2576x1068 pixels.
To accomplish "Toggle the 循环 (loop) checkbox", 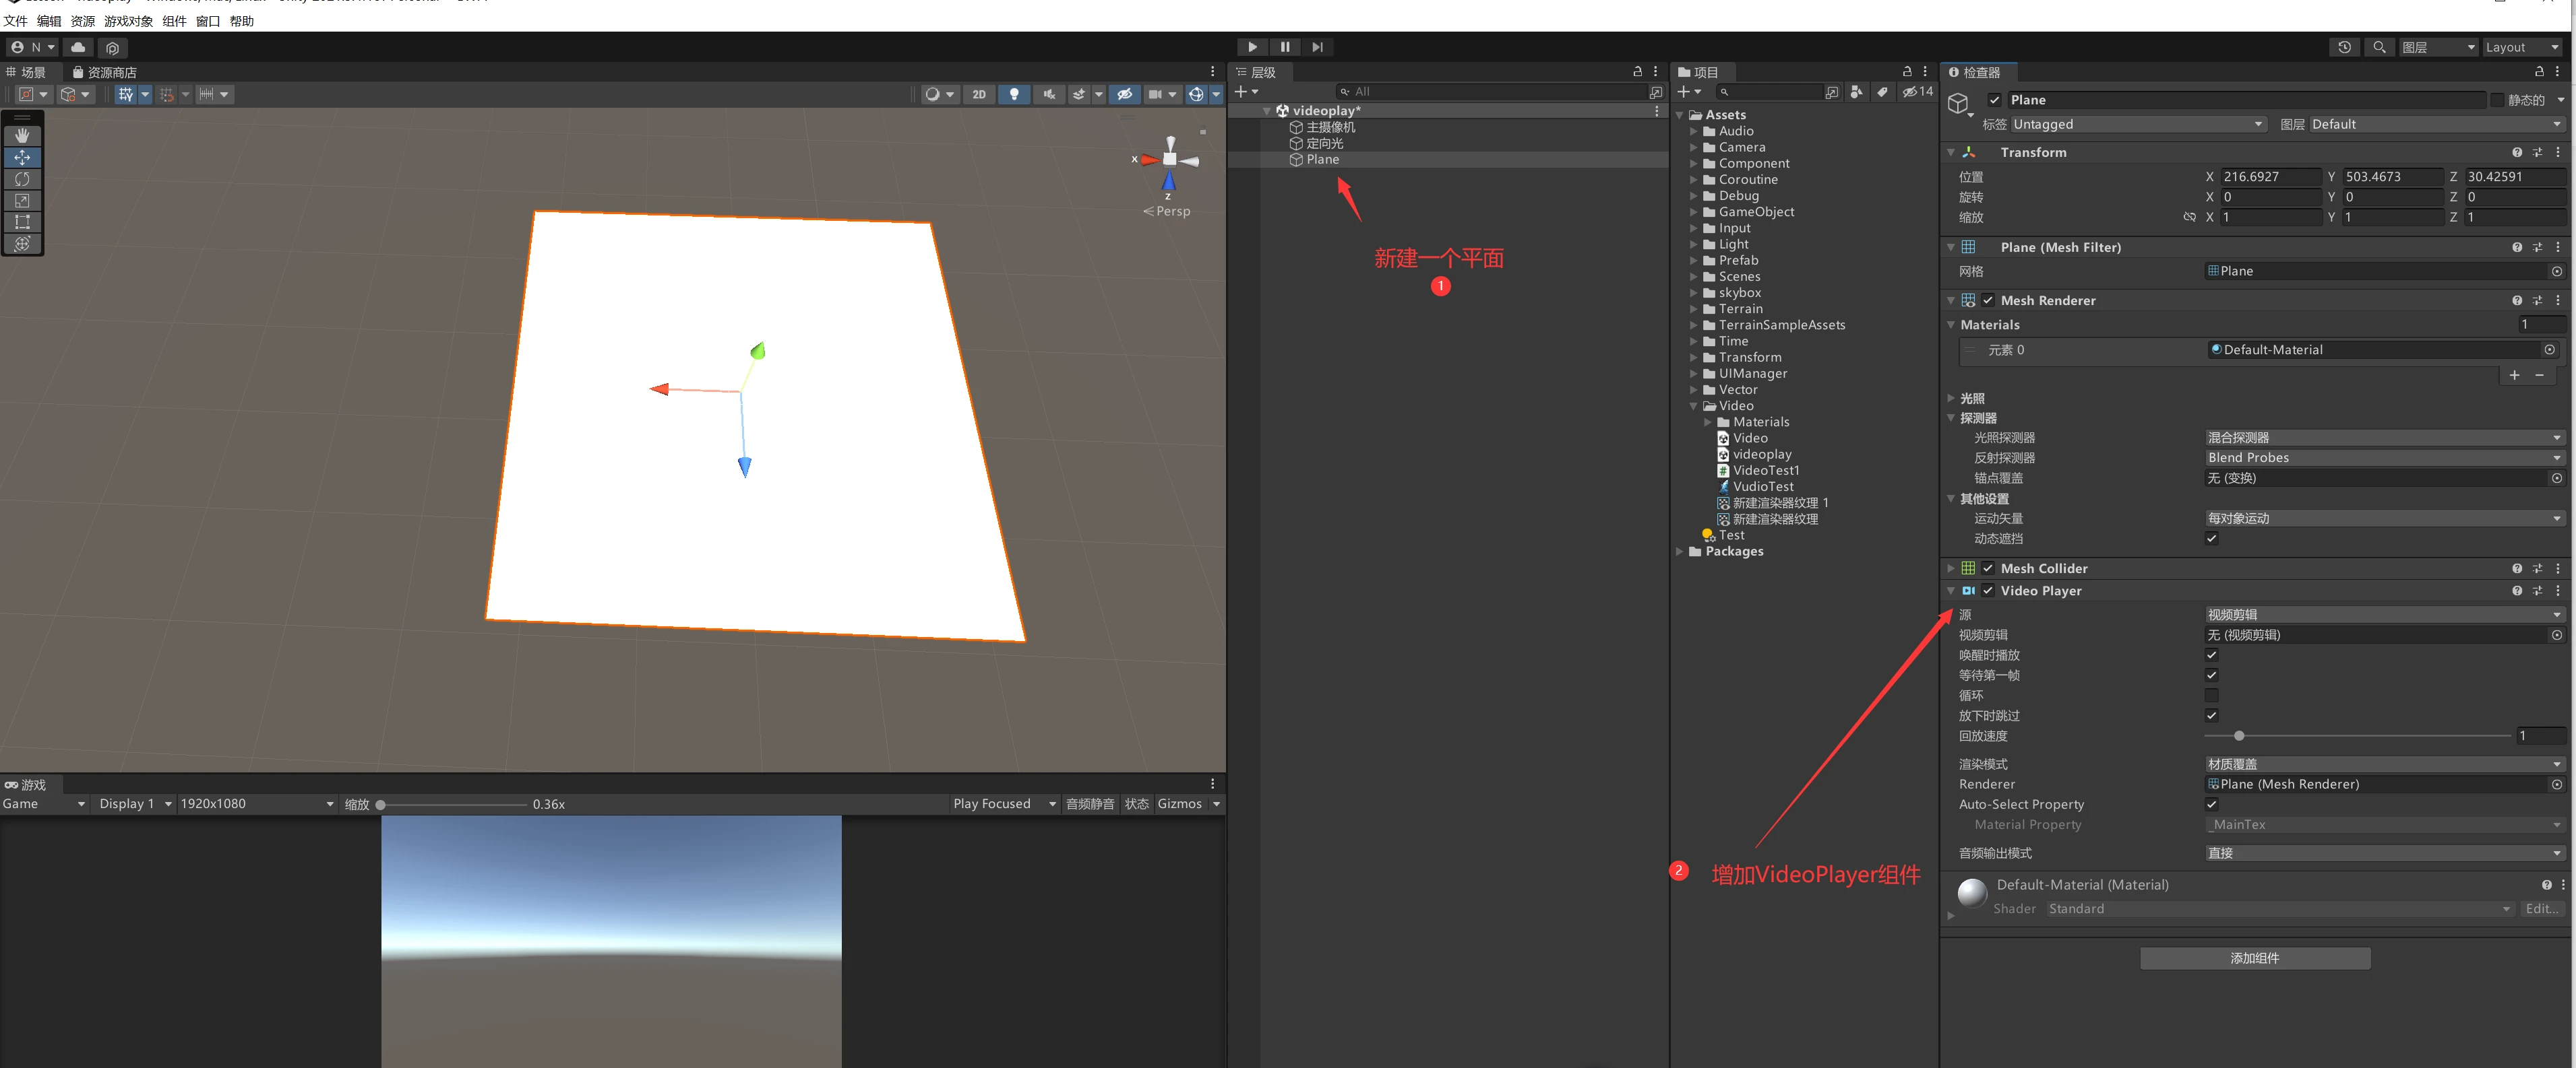I will 2211,696.
